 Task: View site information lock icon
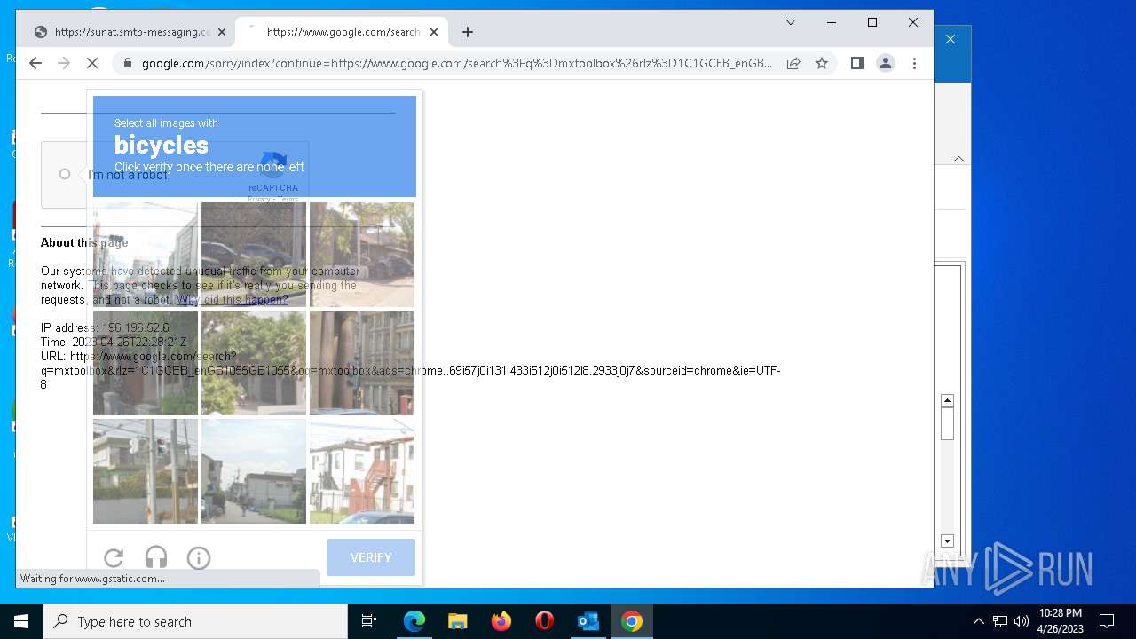point(128,63)
